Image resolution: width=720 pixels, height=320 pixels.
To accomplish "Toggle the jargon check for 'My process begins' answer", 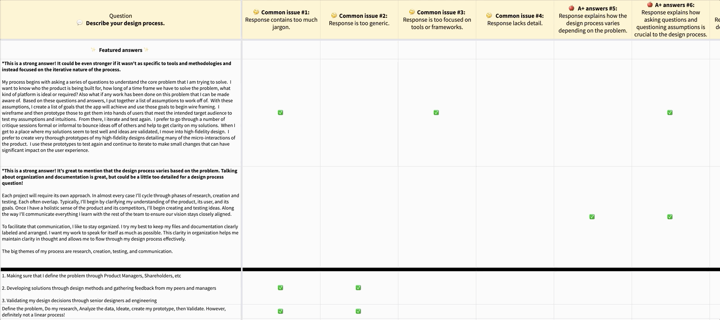I will (281, 113).
